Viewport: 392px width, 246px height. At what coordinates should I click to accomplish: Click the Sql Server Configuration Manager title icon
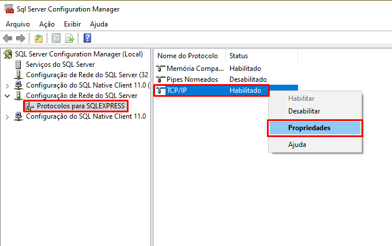click(9, 9)
